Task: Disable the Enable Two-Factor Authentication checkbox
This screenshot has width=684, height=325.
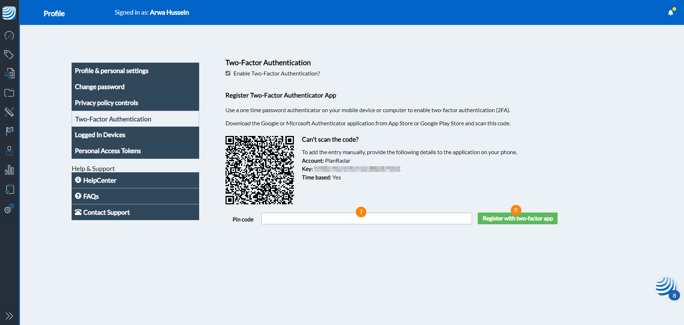Action: [228, 73]
